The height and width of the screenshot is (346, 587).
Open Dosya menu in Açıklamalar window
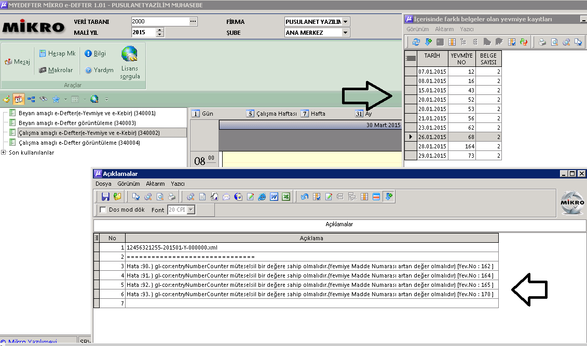coord(103,184)
